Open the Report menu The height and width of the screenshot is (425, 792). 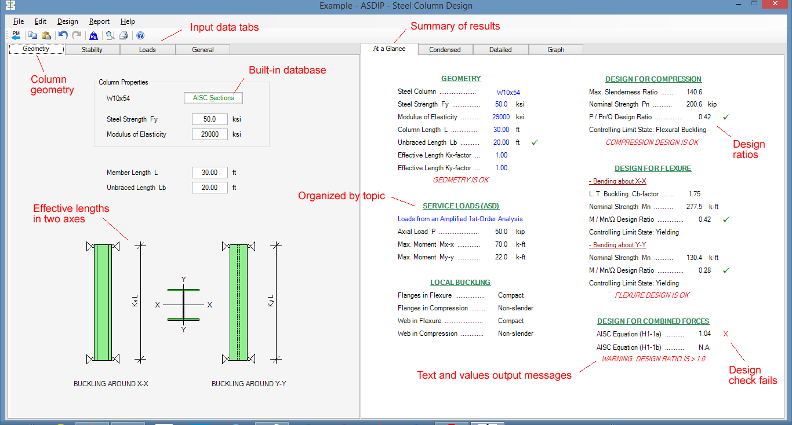coord(99,21)
